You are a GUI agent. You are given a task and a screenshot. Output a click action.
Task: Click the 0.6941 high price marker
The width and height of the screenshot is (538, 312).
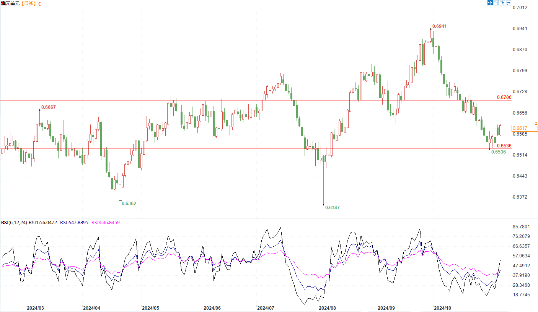pos(439,26)
